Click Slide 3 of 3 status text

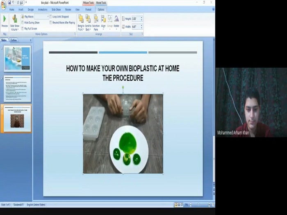(6, 205)
